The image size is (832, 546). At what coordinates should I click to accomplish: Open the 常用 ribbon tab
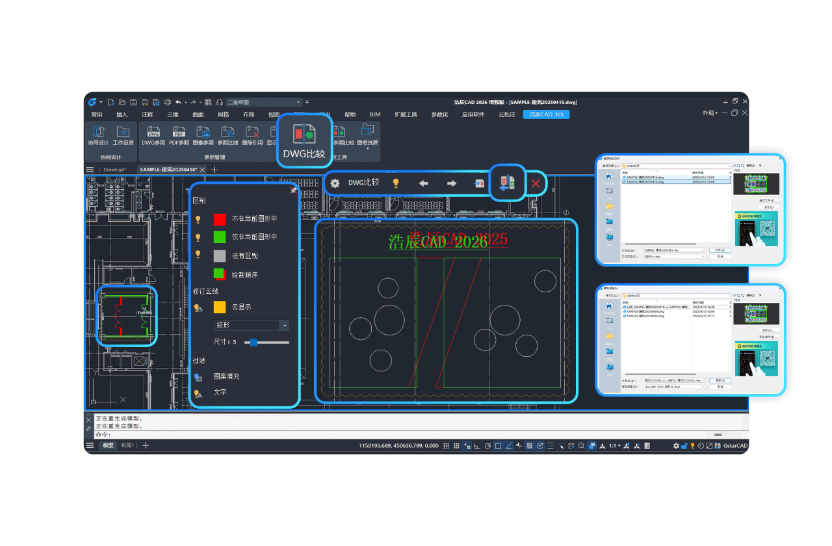tap(97, 114)
